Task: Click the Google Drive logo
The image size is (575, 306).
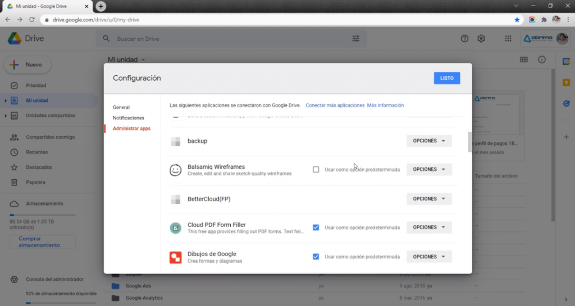Action: click(15, 39)
